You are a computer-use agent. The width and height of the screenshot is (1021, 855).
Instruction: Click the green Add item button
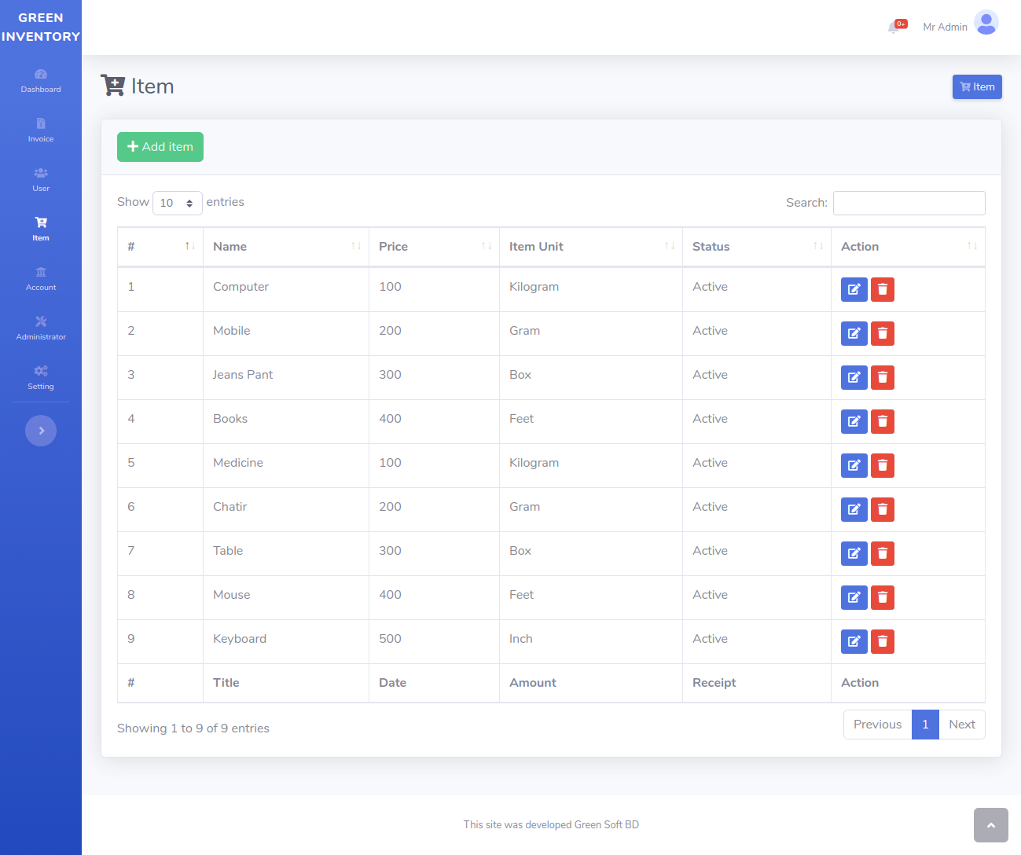[x=160, y=147]
